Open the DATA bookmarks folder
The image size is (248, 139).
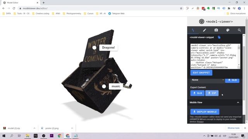coord(7,14)
